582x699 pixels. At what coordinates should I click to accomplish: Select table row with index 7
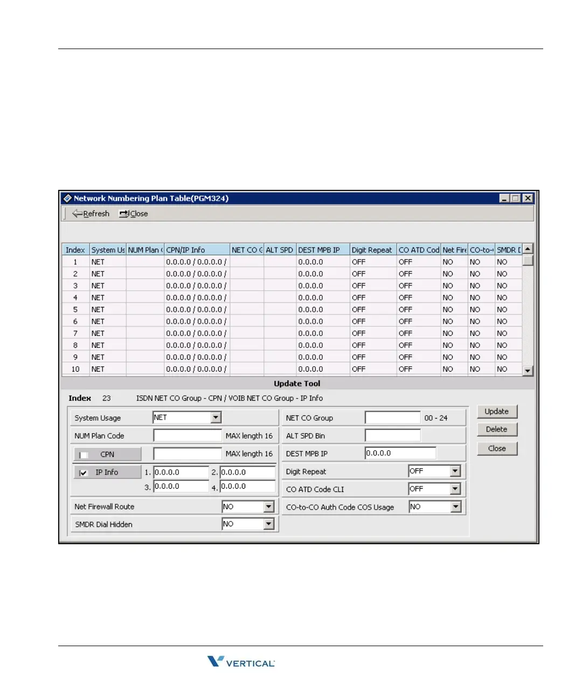point(292,333)
